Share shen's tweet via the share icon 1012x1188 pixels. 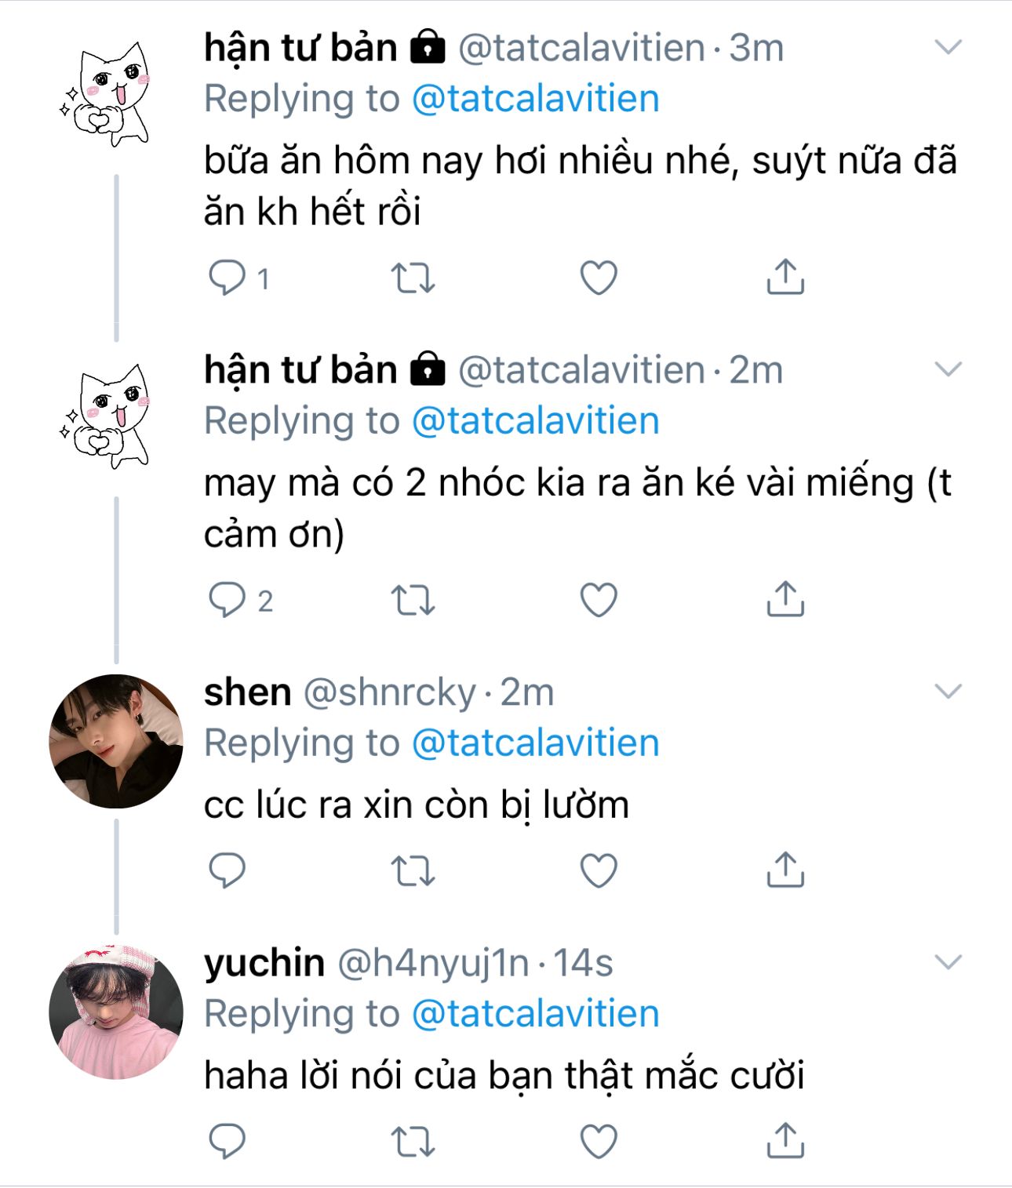coord(785,870)
